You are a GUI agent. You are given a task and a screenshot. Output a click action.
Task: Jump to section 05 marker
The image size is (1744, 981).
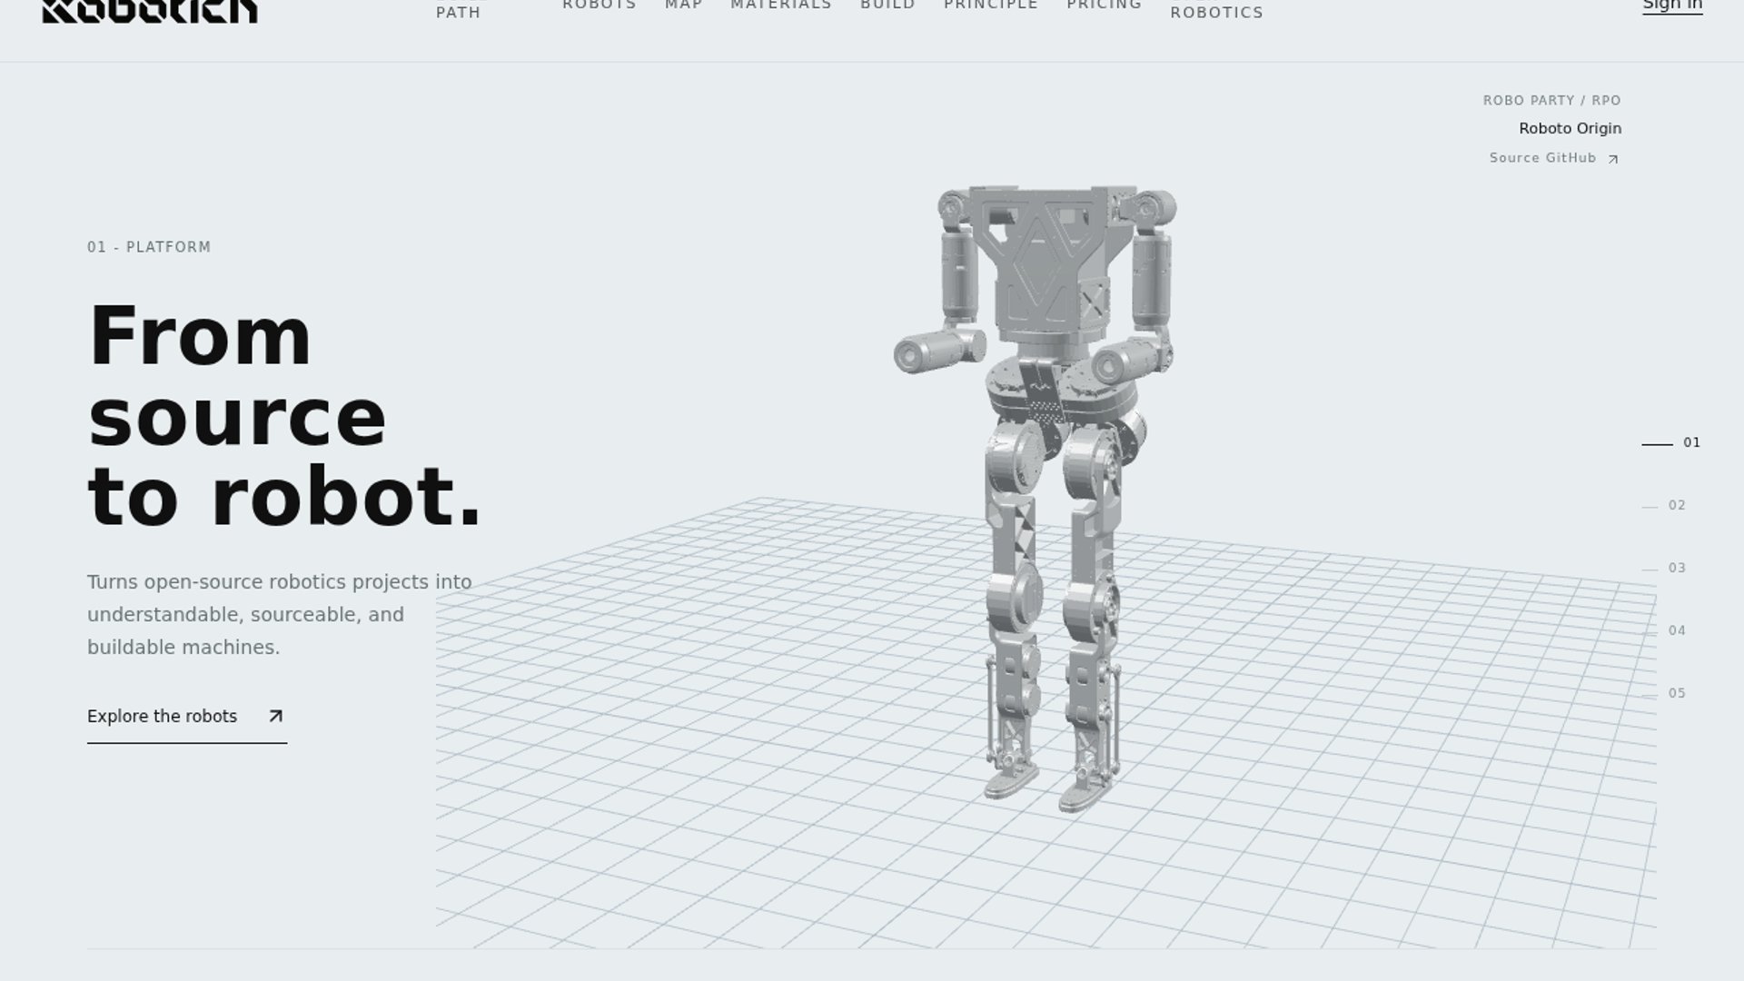(1664, 694)
